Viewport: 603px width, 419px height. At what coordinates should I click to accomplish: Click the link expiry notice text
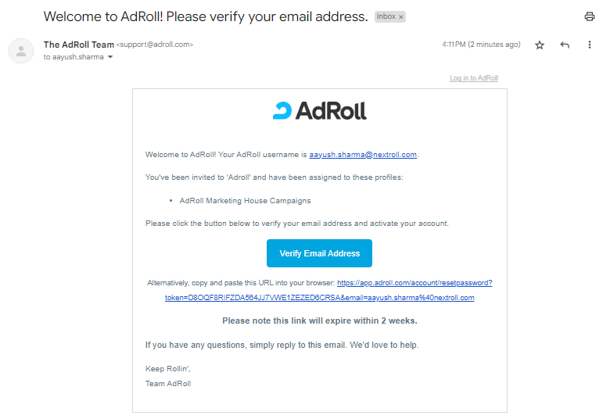[319, 321]
